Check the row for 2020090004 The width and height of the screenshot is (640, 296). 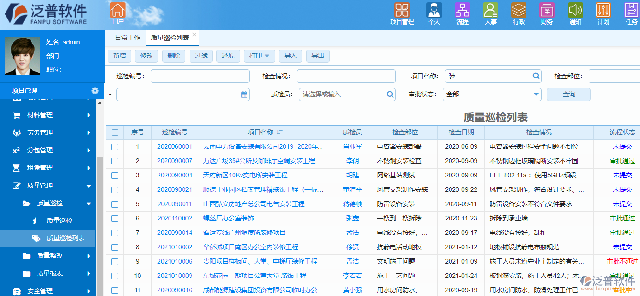(x=115, y=176)
